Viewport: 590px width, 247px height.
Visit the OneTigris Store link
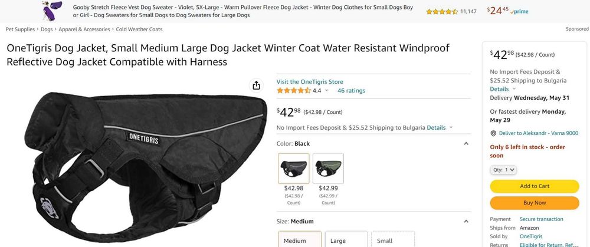coord(310,82)
